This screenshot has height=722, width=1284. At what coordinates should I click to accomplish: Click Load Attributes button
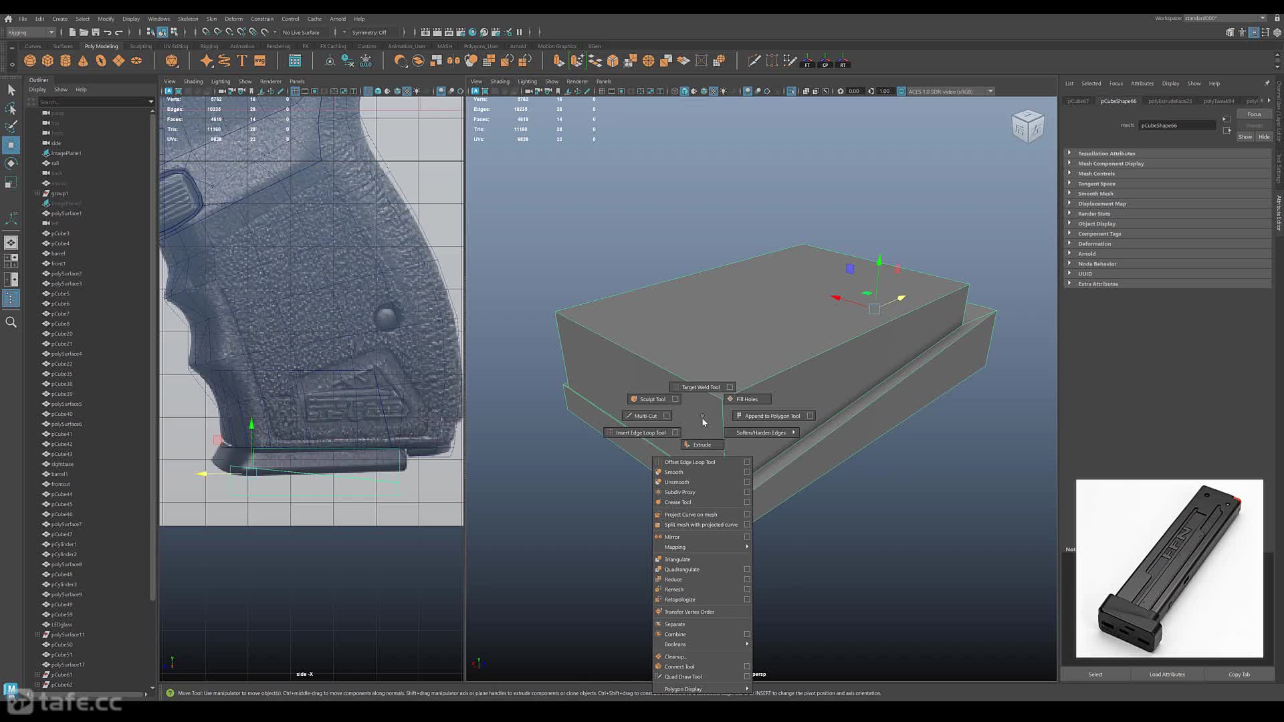point(1167,674)
